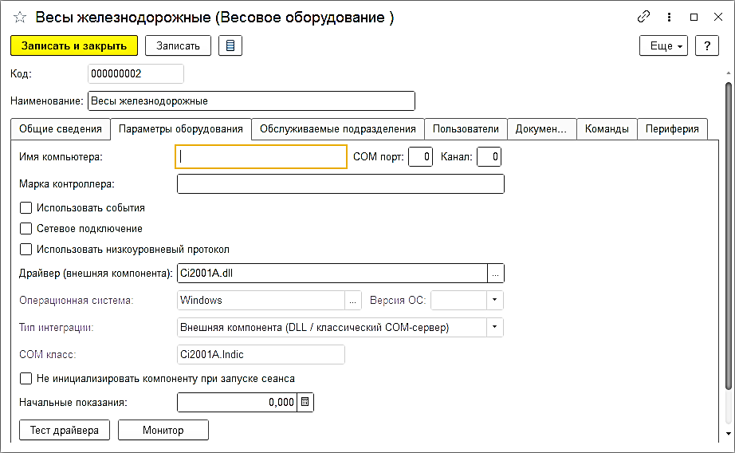Click the copy link icon in title bar
This screenshot has height=453, width=735.
coord(644,17)
